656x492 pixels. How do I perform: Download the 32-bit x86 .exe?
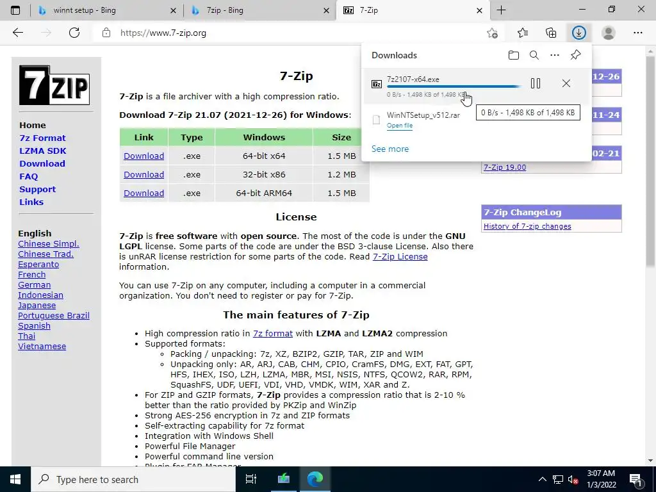143,174
